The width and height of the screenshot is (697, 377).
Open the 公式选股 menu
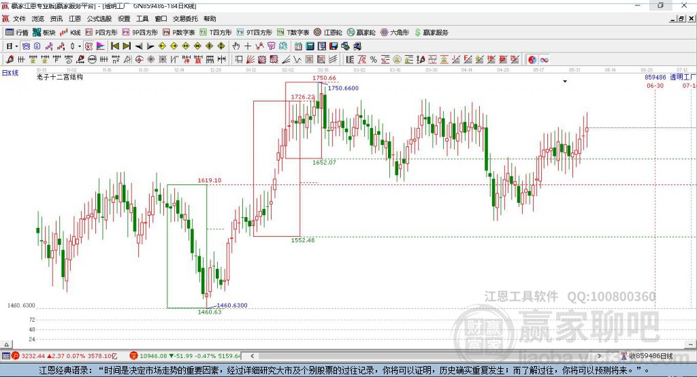click(99, 18)
